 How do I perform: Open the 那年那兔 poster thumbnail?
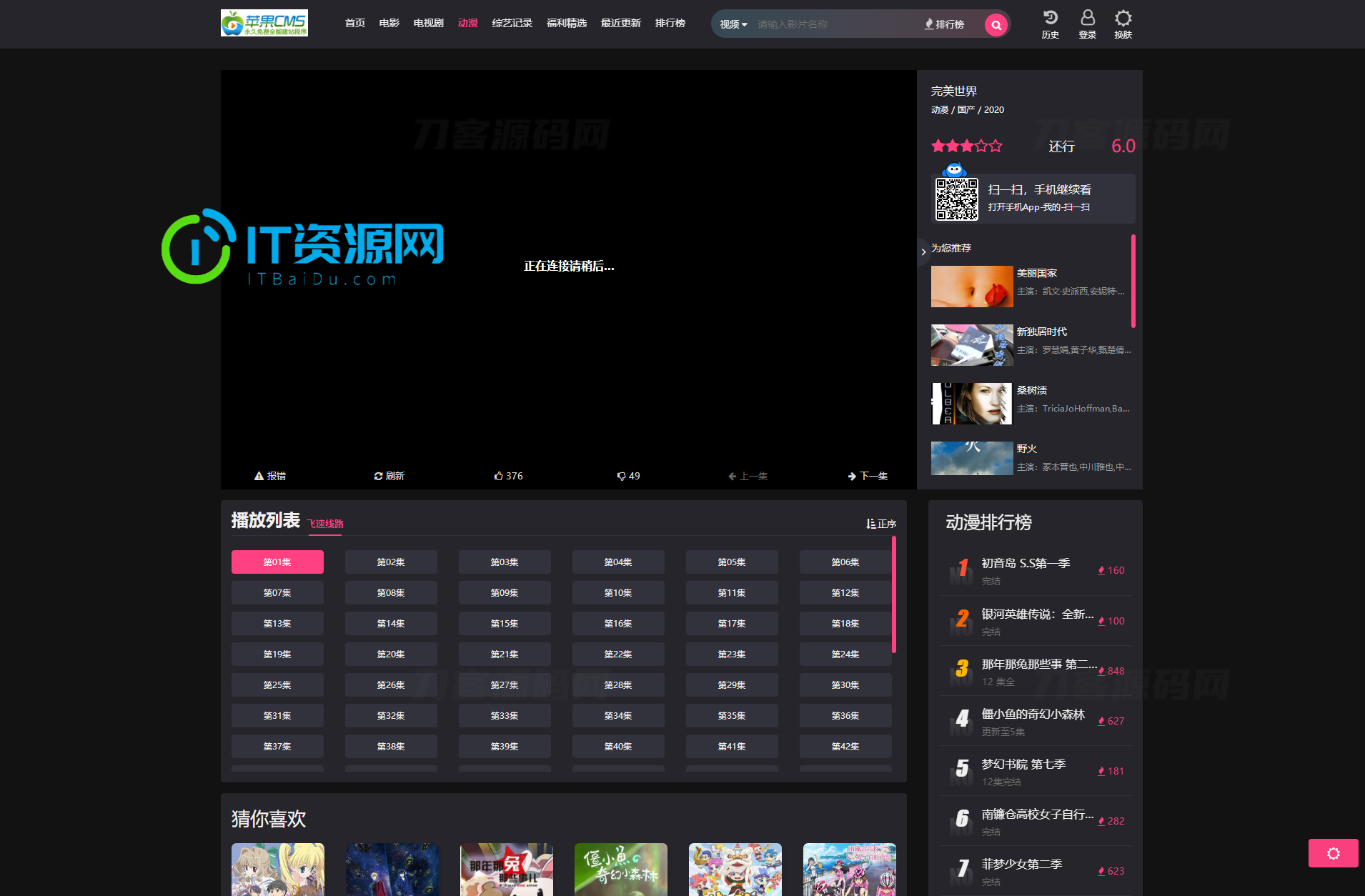click(507, 870)
